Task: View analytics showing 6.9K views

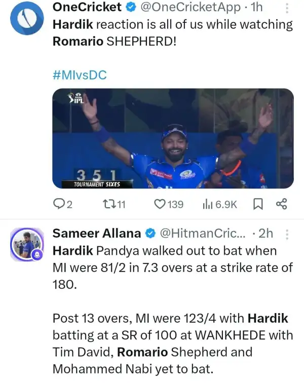Action: [x=219, y=204]
